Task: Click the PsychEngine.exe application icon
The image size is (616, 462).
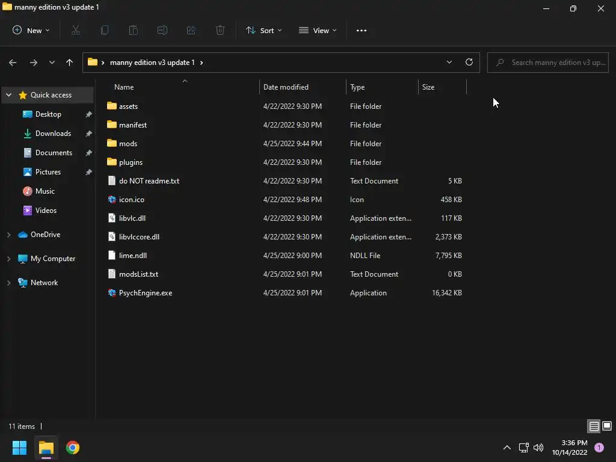Action: (112, 293)
